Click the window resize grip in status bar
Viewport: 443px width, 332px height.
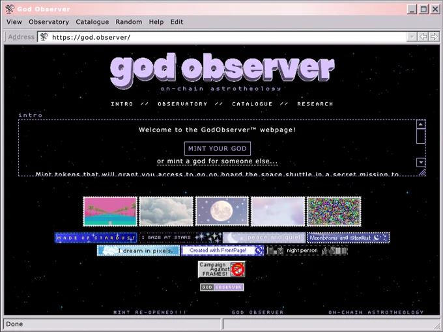436,325
